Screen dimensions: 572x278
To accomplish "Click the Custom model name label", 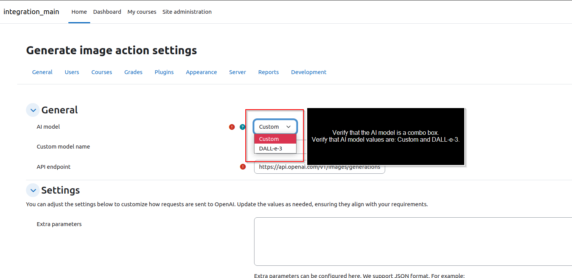I will pos(63,147).
